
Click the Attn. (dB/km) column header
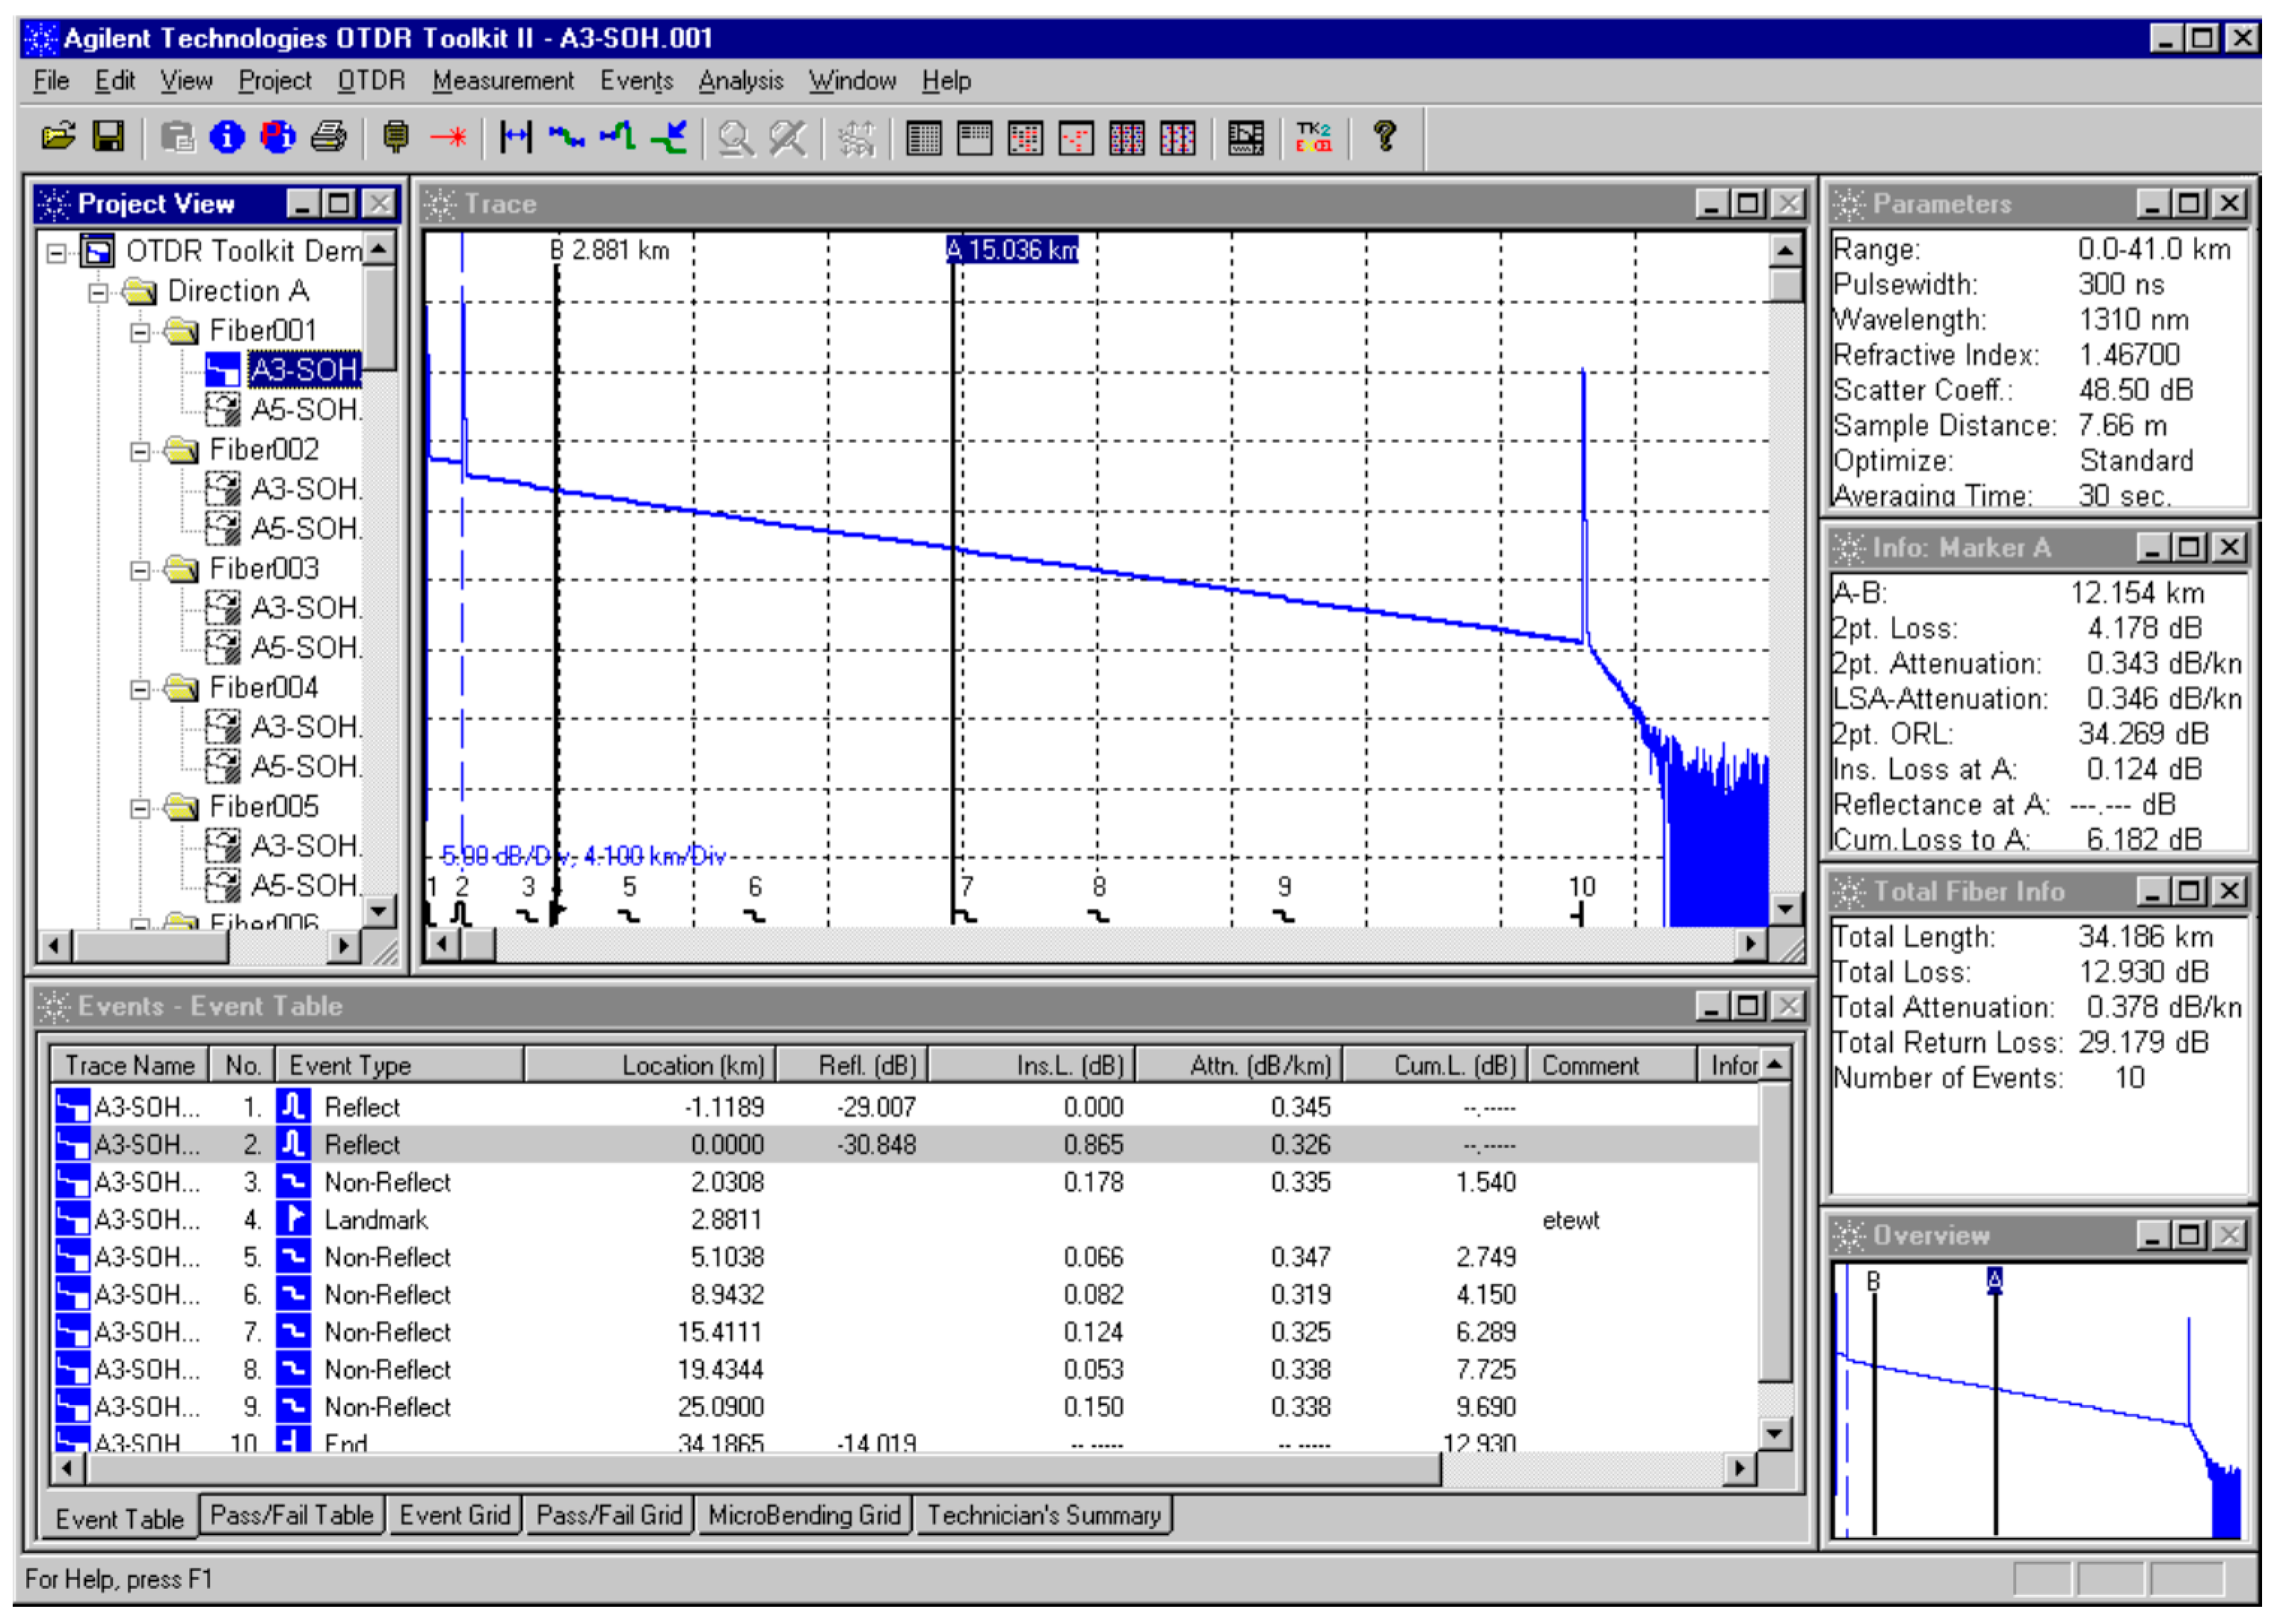(x=1239, y=1066)
